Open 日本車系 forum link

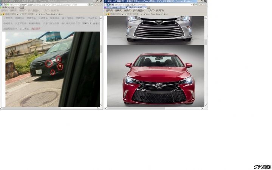point(92,18)
